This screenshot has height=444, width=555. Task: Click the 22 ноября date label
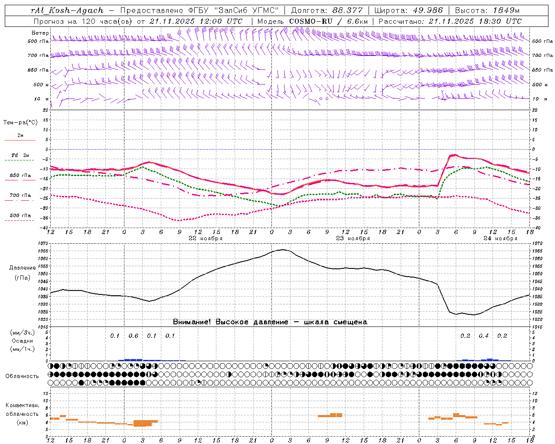[x=205, y=238]
